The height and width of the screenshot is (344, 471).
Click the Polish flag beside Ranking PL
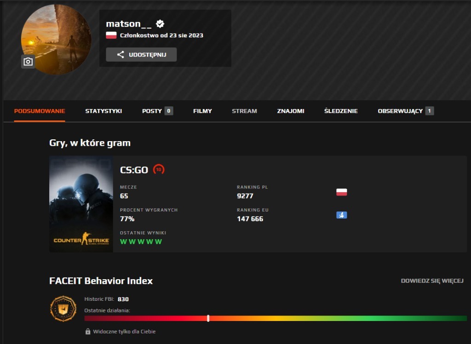(x=341, y=192)
